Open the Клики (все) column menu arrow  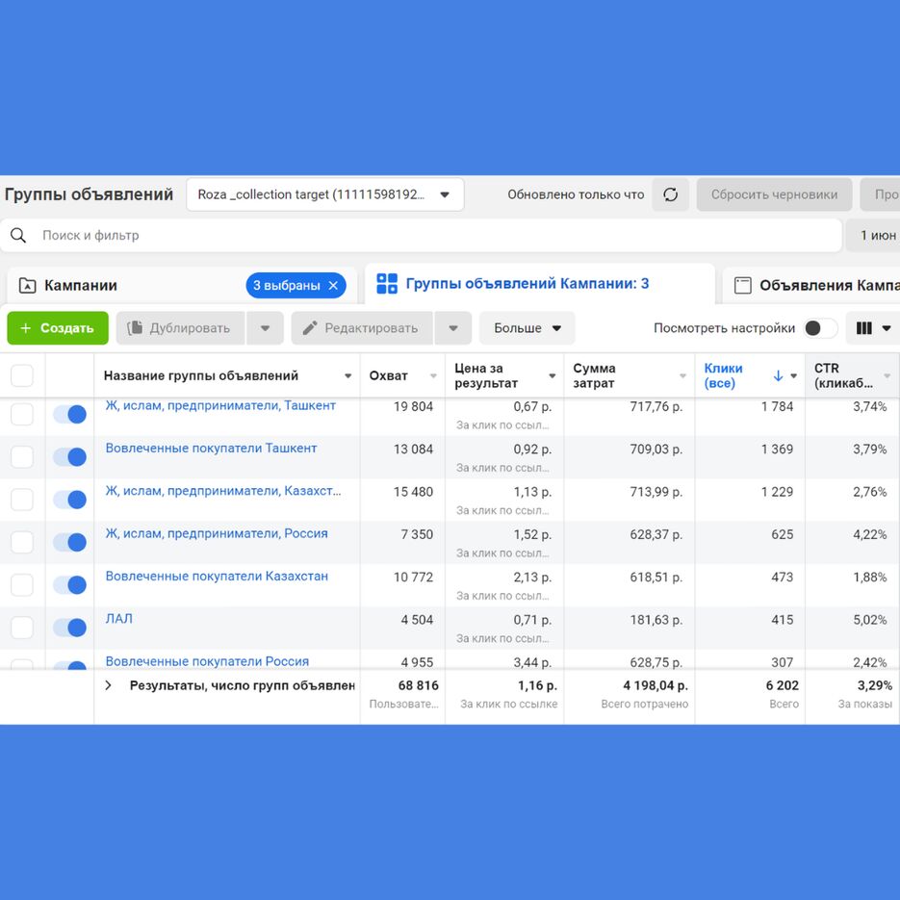click(794, 376)
